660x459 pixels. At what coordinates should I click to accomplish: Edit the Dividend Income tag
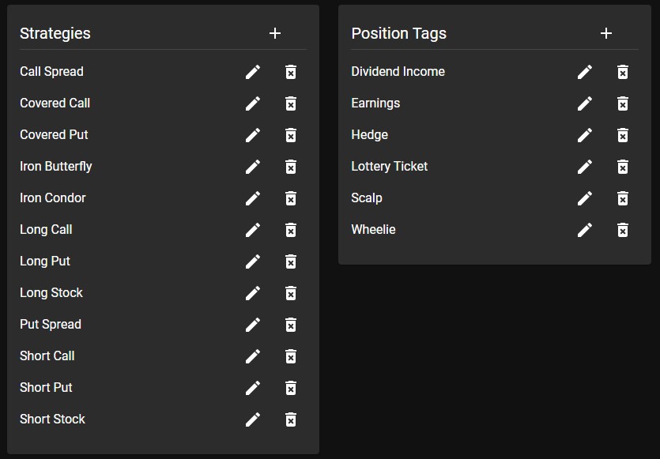pyautogui.click(x=585, y=72)
